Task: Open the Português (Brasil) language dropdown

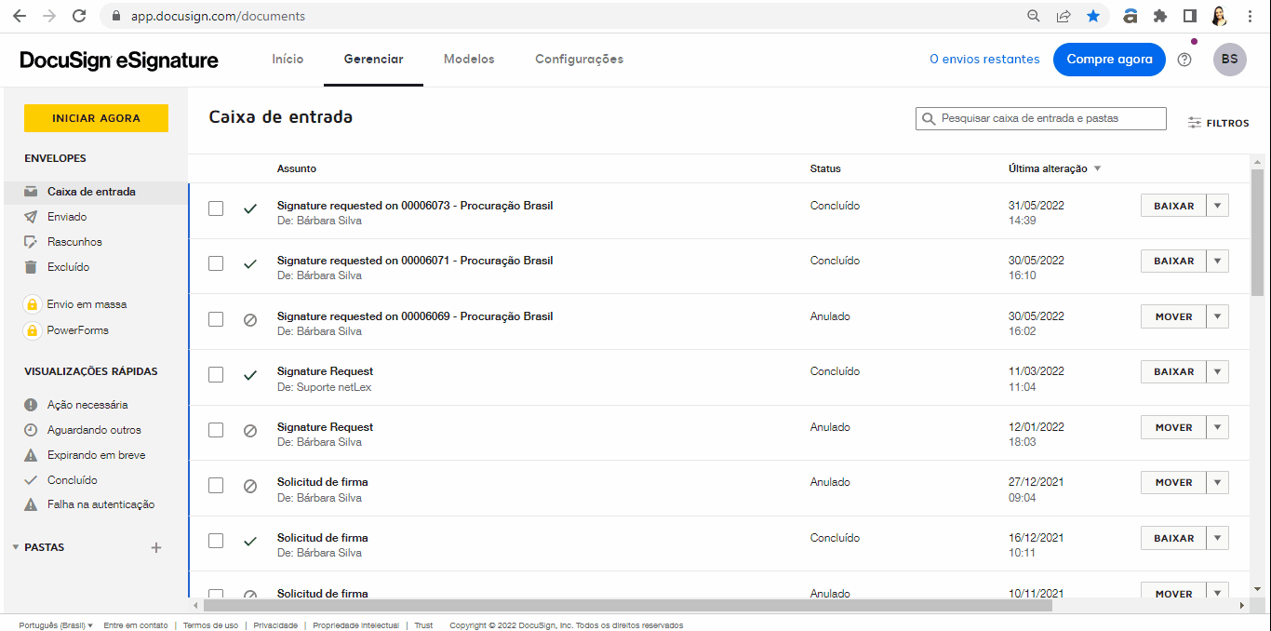Action: 56,625
